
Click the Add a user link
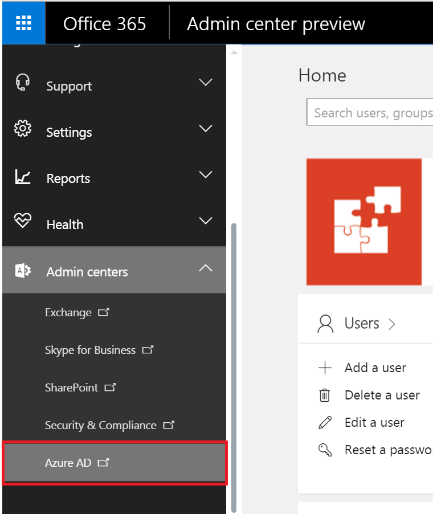(375, 368)
